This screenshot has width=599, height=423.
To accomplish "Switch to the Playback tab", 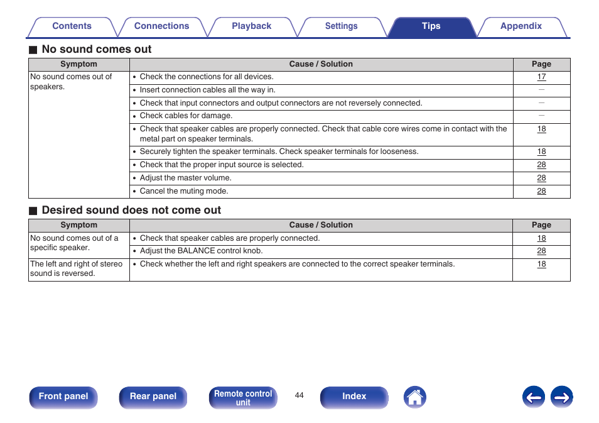I will 251,26.
